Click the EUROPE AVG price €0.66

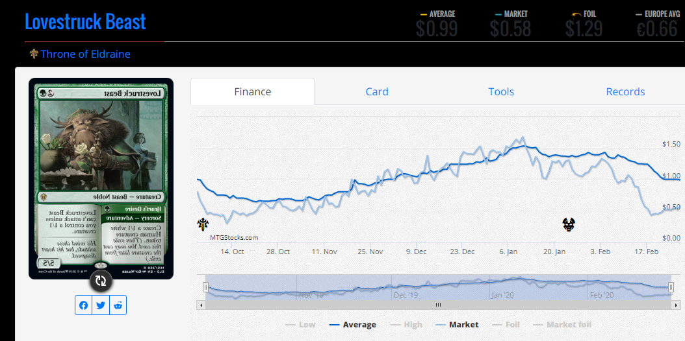coord(657,29)
